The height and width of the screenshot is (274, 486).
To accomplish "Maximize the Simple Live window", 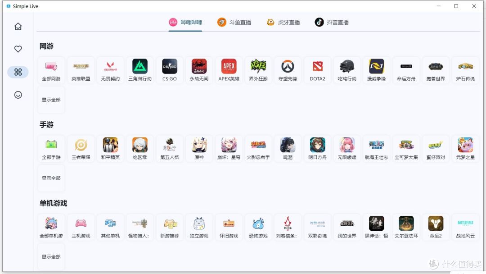I will 456,6.
